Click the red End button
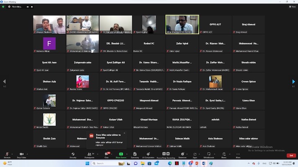 (x=291, y=155)
